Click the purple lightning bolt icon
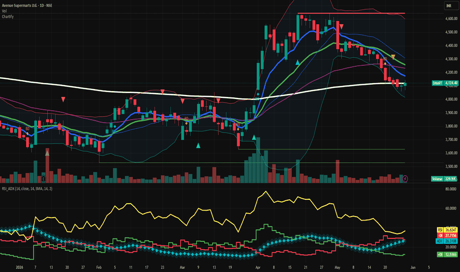The height and width of the screenshot is (272, 460). pos(405,179)
